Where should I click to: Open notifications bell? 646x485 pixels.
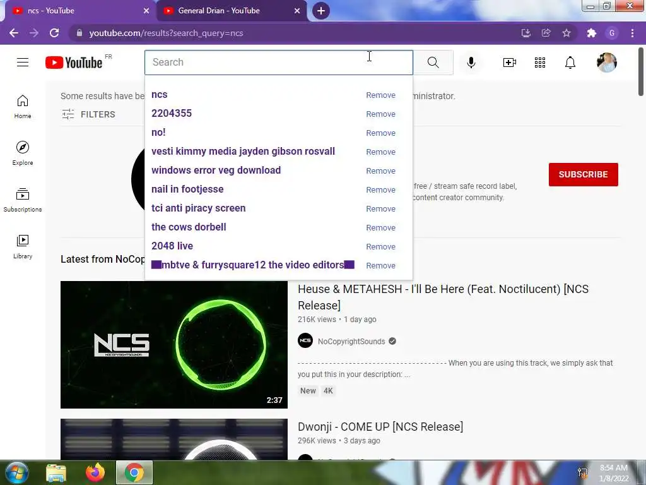click(x=570, y=63)
